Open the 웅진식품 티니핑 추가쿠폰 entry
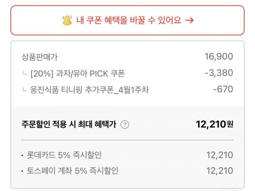 tap(89, 90)
